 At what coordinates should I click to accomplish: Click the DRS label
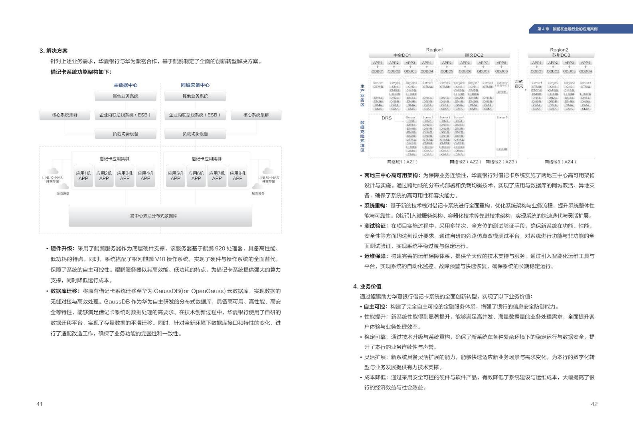coord(386,118)
